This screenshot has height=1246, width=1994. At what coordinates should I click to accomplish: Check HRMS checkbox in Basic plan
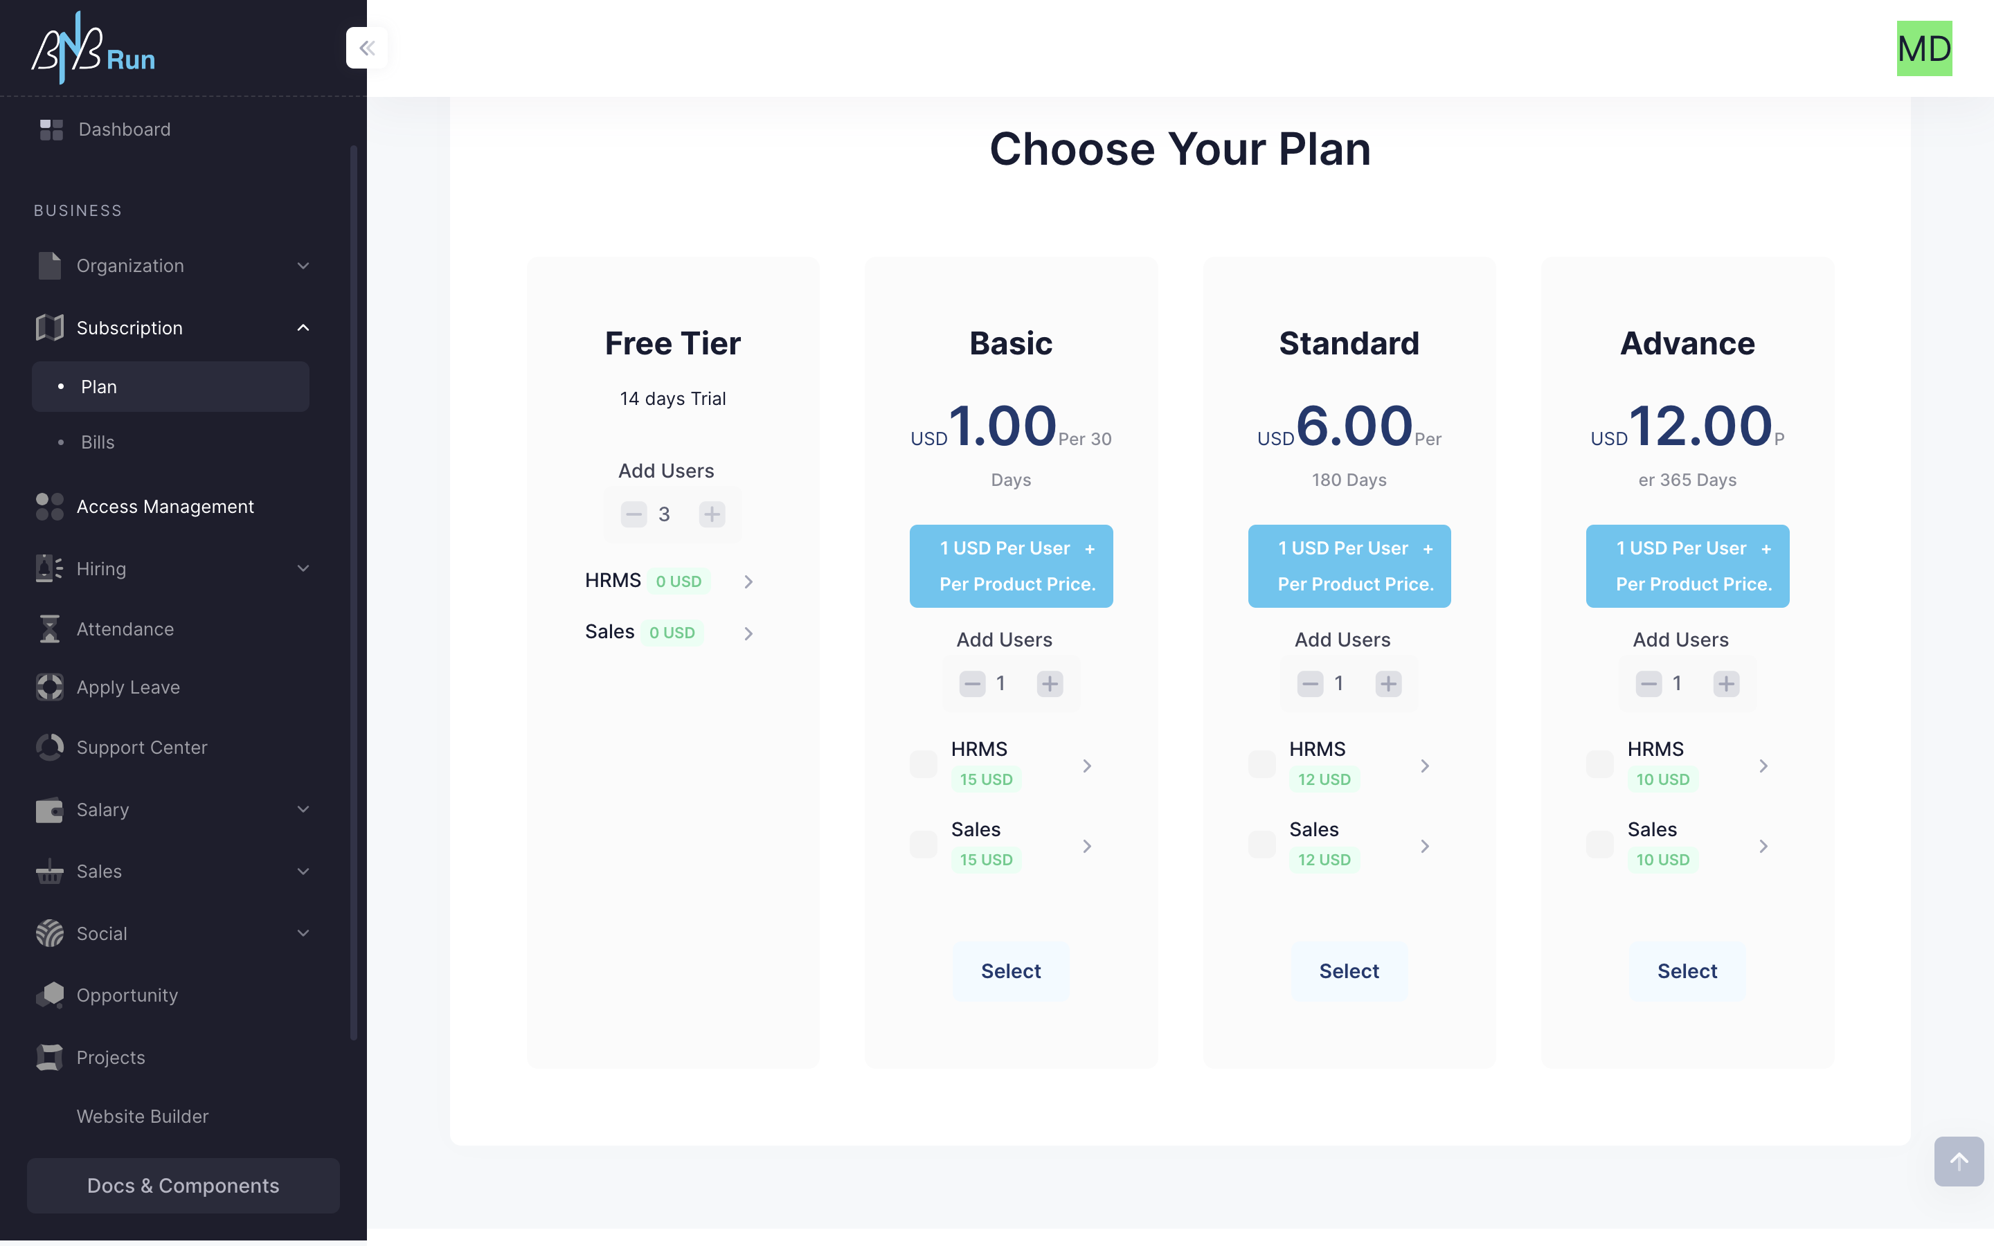point(924,764)
